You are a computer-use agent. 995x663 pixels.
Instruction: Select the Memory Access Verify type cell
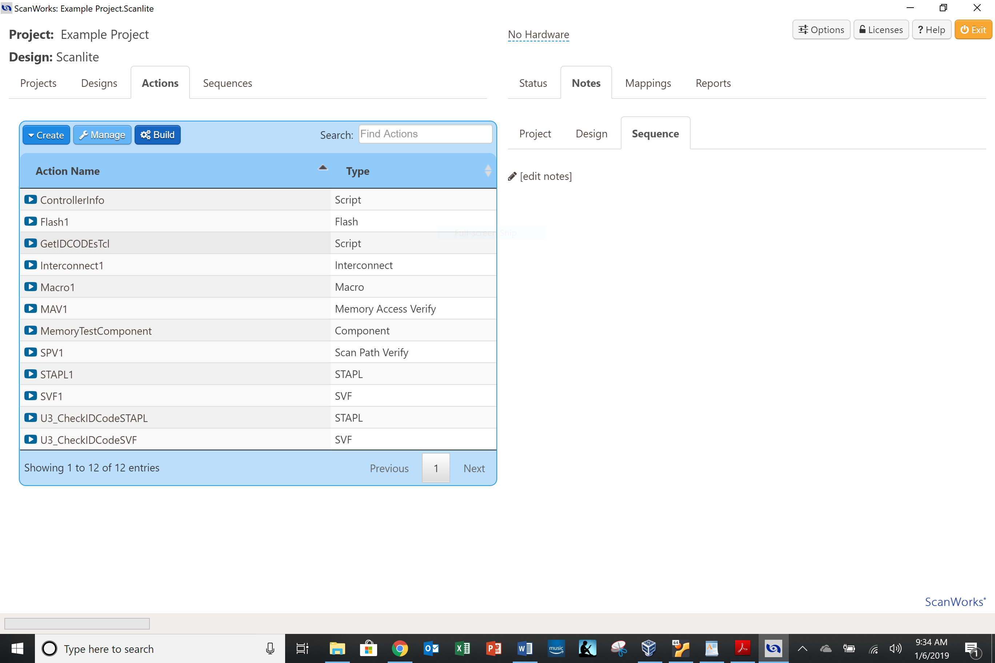tap(413, 309)
